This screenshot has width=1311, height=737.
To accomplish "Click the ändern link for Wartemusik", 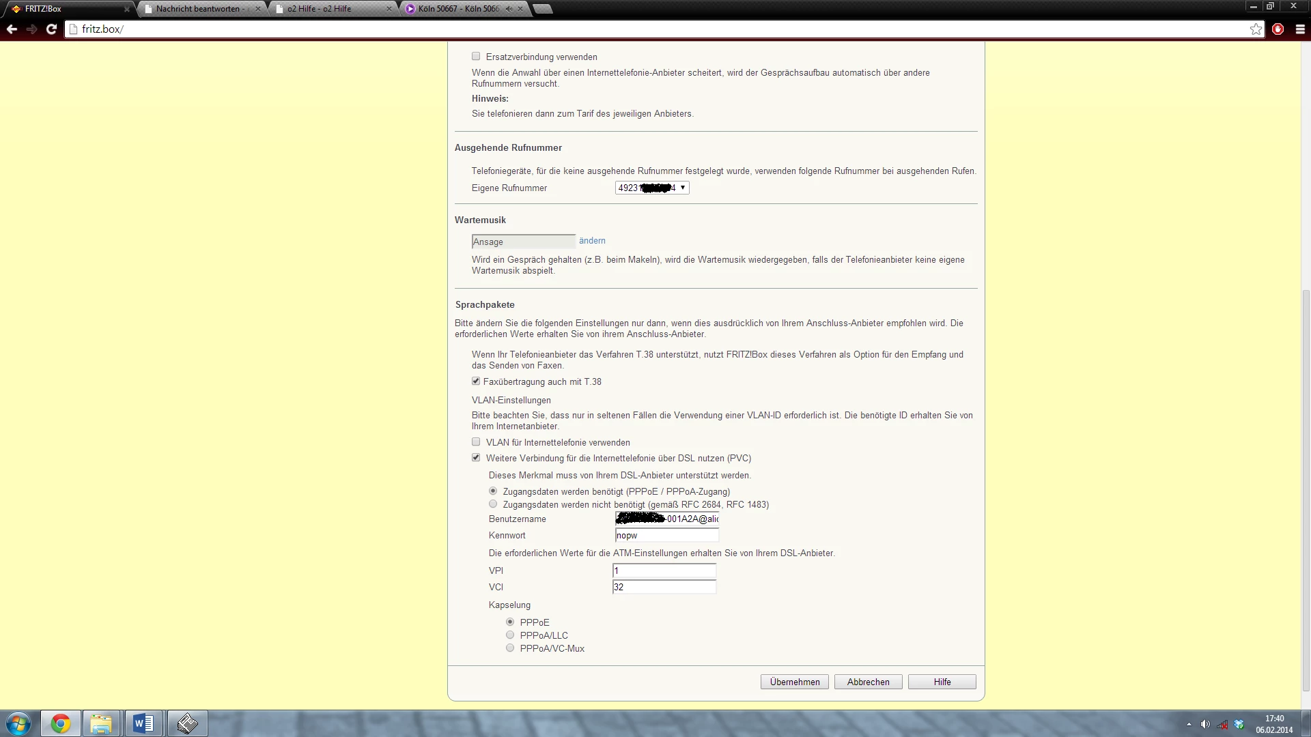I will pyautogui.click(x=592, y=241).
